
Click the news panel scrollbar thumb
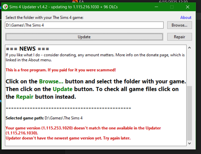click(x=190, y=113)
